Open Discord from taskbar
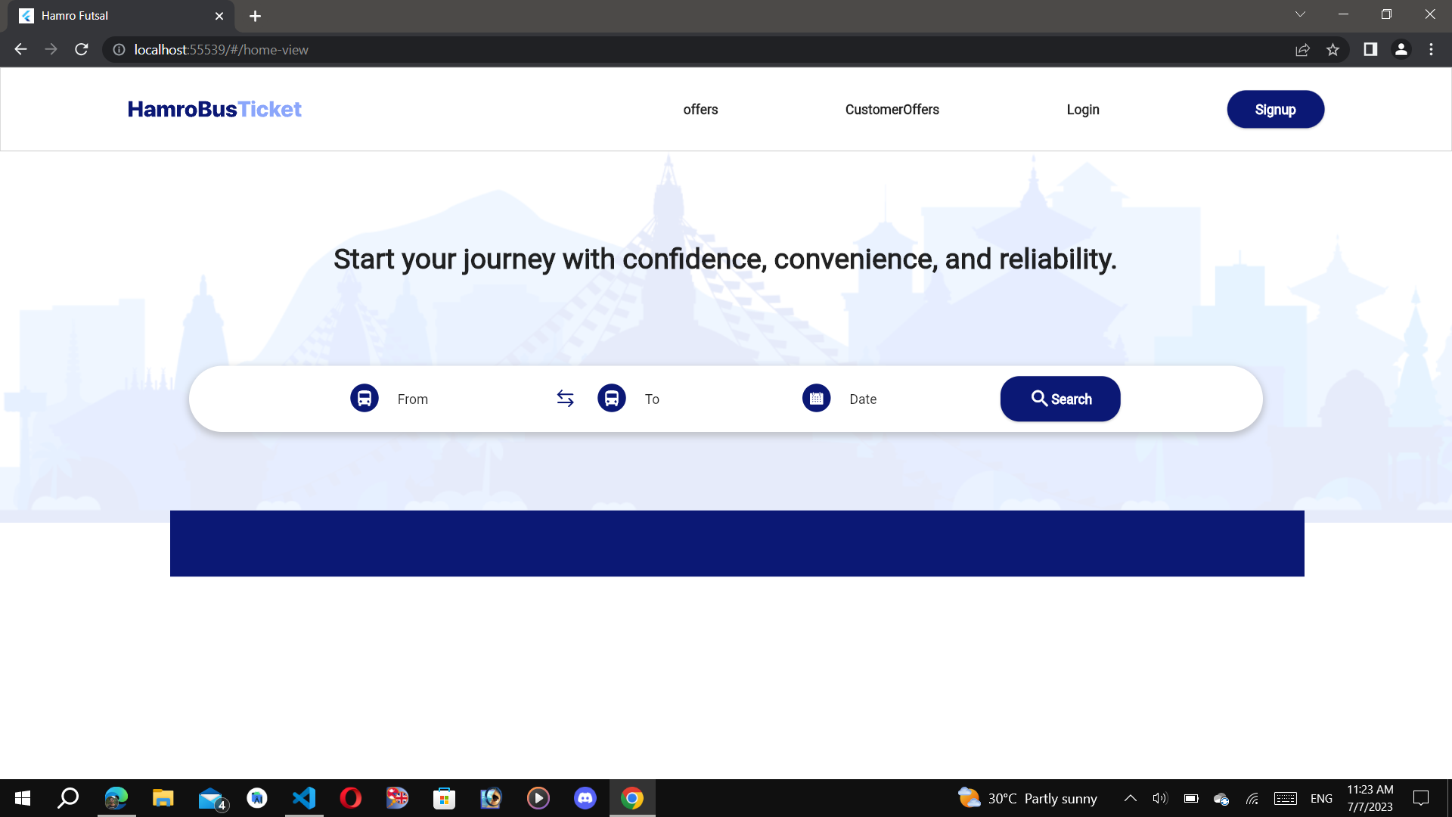The image size is (1452, 817). pyautogui.click(x=585, y=798)
